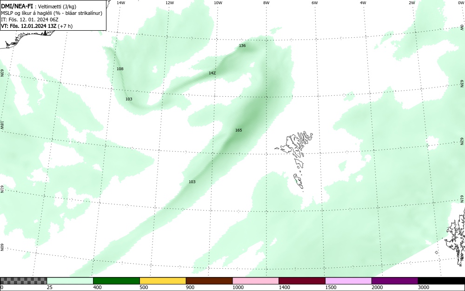This screenshot has width=465, height=291.
Task: Click the 10W longitude label
Action: pos(218,3)
